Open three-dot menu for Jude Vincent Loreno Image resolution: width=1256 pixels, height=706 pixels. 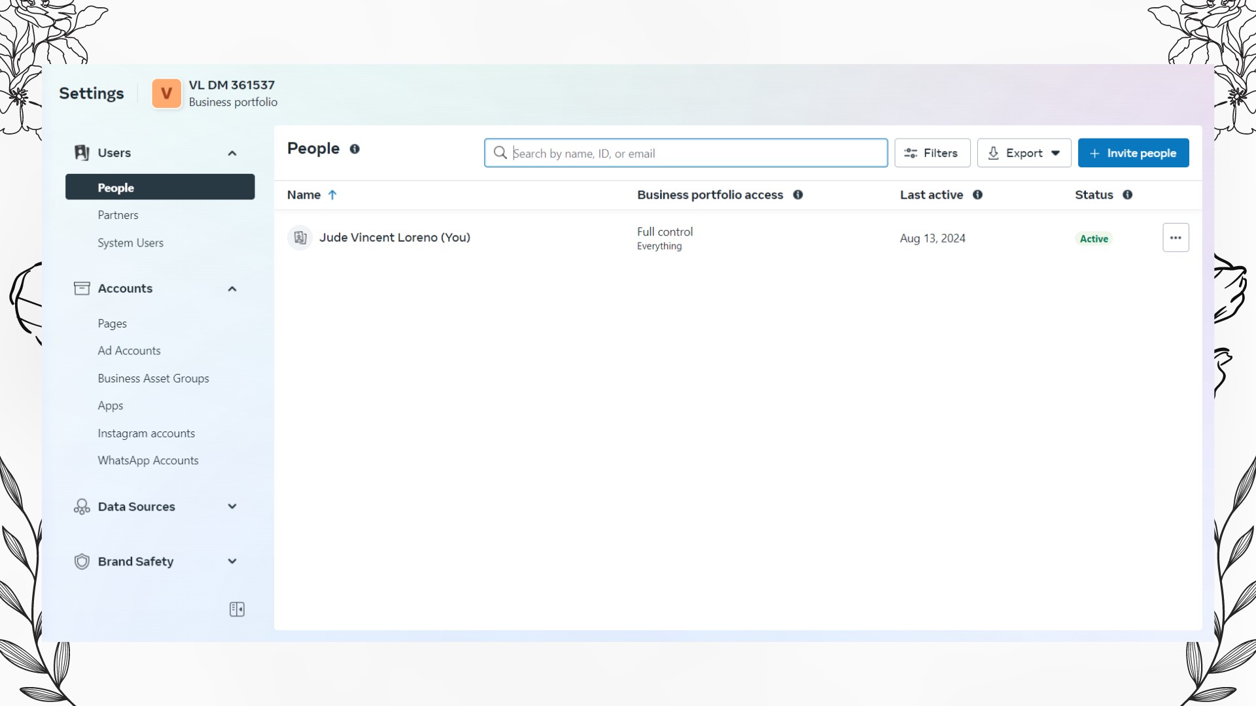[x=1175, y=238]
